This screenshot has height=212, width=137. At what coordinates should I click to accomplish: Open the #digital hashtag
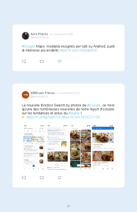pyautogui.click(x=74, y=113)
